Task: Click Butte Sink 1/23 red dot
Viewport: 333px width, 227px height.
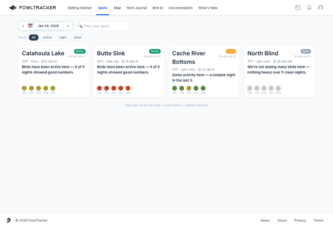Action: 121,88
